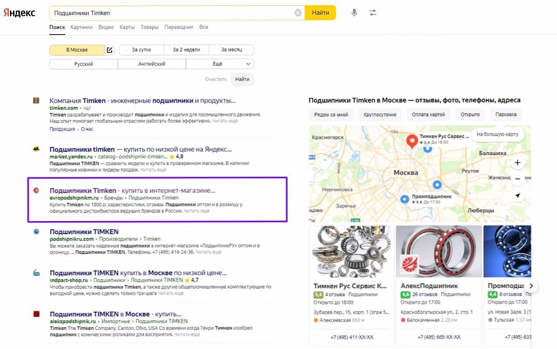The height and width of the screenshot is (349, 557).
Task: Click the timken.com favicon
Action: click(x=36, y=101)
